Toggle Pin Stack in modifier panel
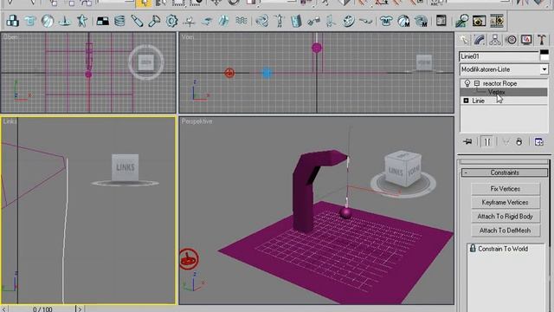 click(467, 142)
